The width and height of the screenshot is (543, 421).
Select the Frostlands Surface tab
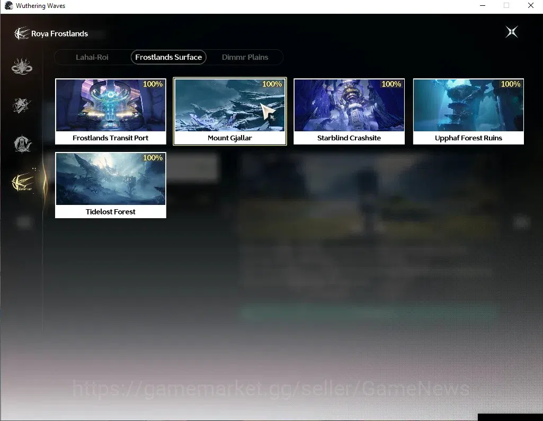click(x=168, y=57)
